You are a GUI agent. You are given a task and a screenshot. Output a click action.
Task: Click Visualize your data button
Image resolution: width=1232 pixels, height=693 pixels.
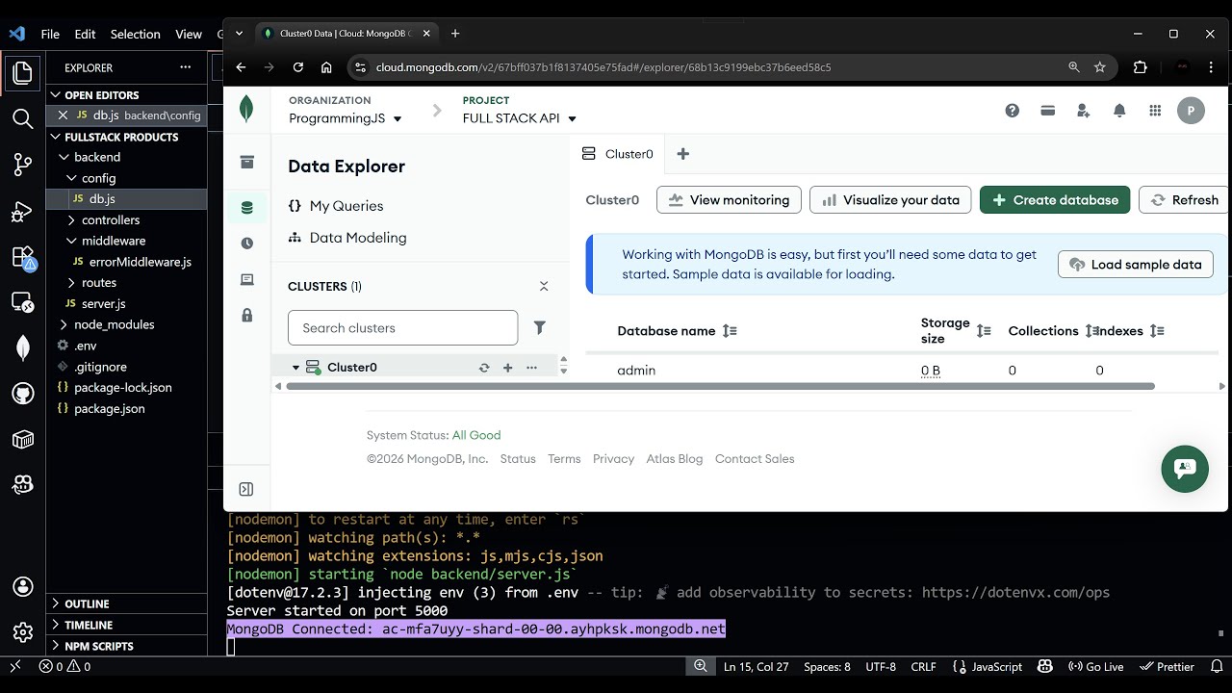(x=890, y=200)
